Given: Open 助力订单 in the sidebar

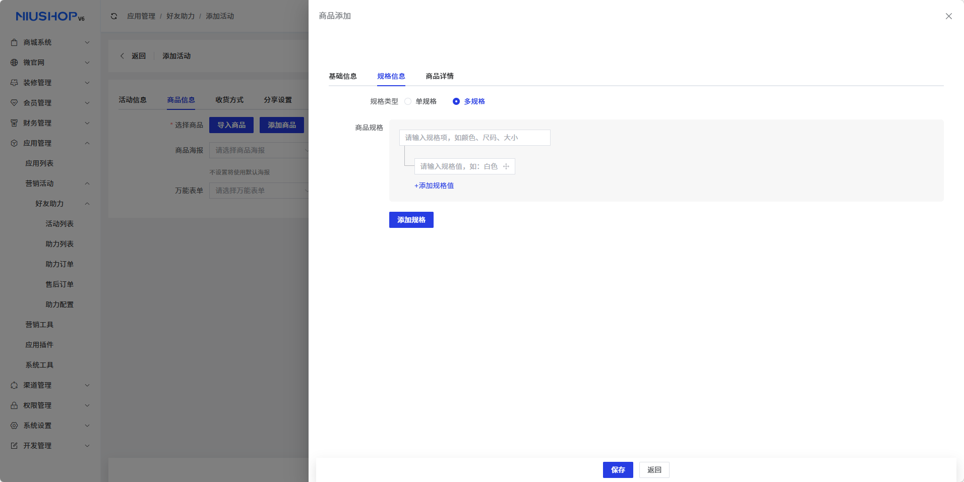Looking at the screenshot, I should coord(59,264).
